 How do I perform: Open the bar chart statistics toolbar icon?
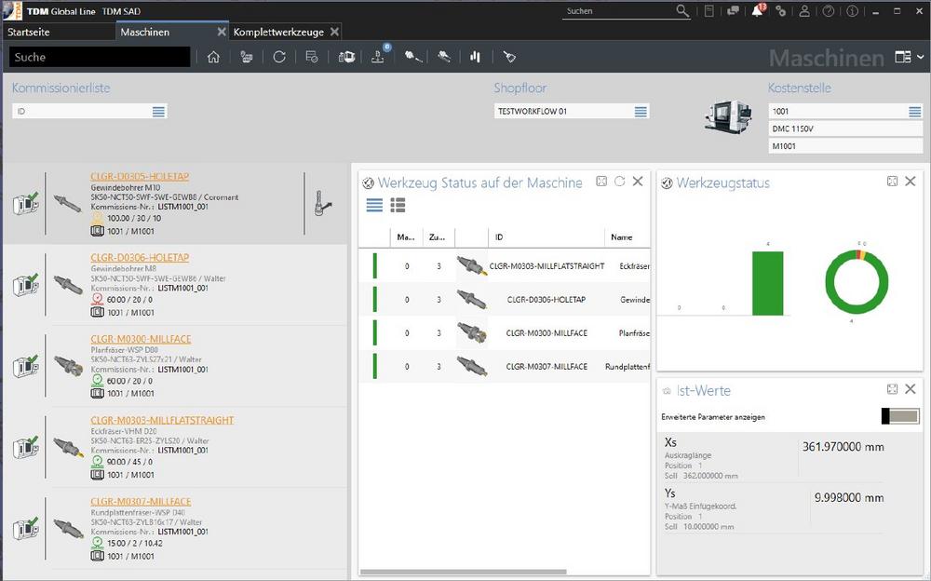(x=475, y=57)
